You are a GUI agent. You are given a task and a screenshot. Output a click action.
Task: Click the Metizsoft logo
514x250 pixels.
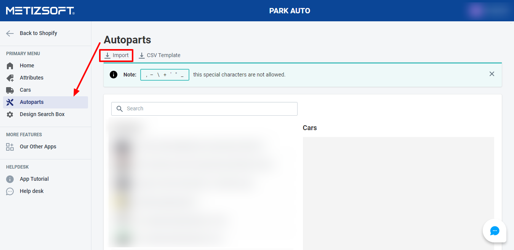(40, 11)
